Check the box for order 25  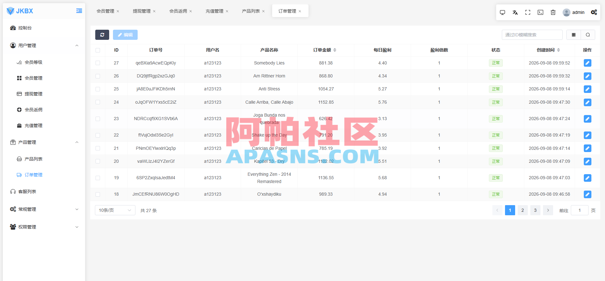[98, 89]
